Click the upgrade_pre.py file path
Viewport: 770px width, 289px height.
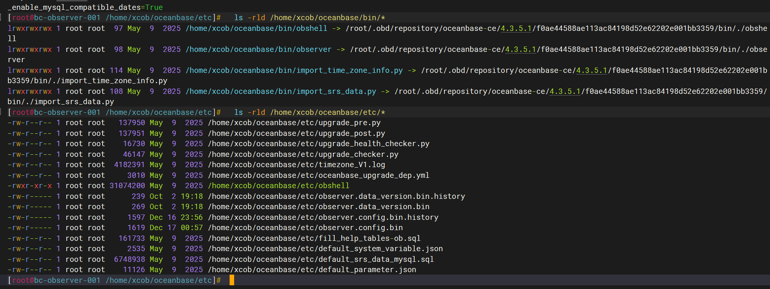point(294,123)
